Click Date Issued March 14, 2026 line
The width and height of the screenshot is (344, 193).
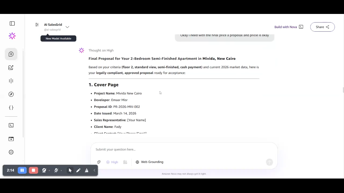click(x=115, y=113)
